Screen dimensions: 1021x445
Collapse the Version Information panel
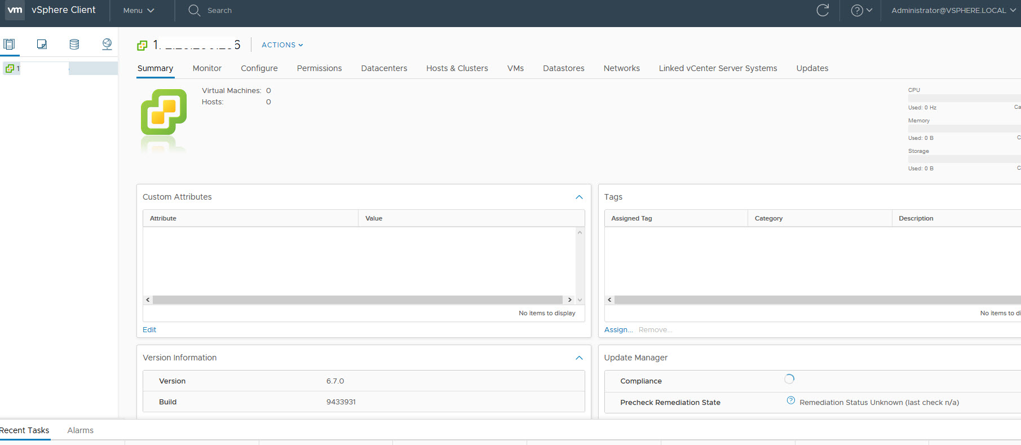[579, 358]
